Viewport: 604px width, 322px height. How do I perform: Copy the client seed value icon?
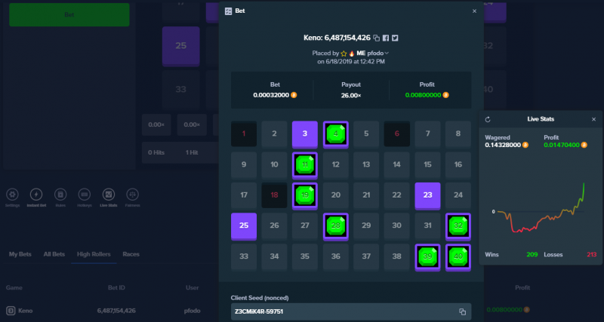click(462, 311)
